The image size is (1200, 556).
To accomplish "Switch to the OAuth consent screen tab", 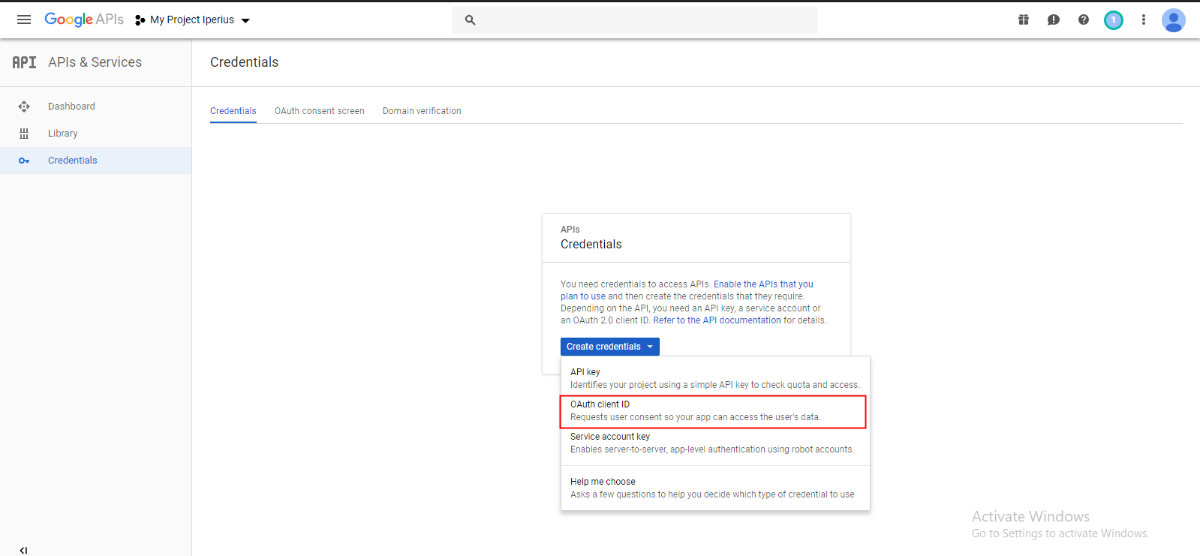I will [320, 111].
